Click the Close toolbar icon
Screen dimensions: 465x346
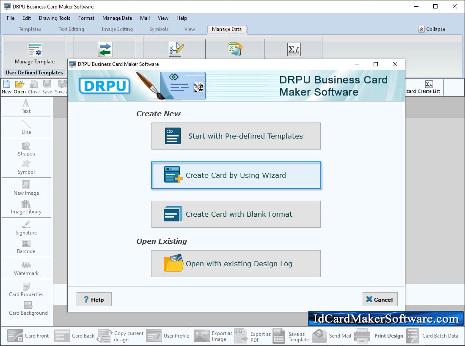click(34, 87)
